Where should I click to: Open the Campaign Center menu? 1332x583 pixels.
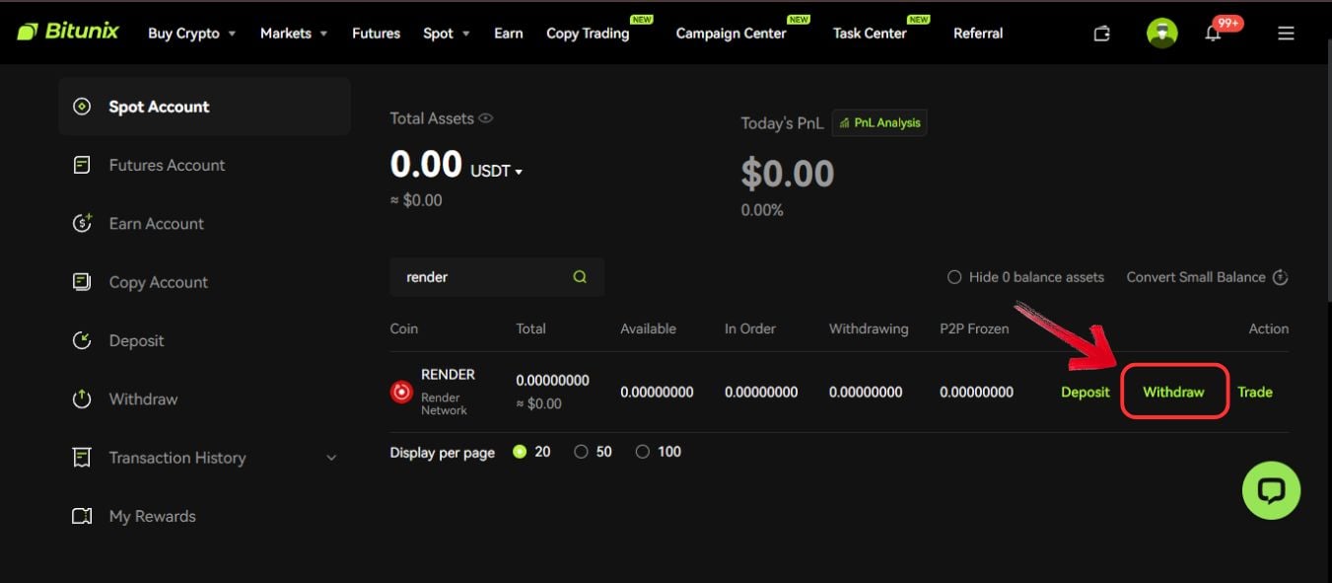pos(731,34)
